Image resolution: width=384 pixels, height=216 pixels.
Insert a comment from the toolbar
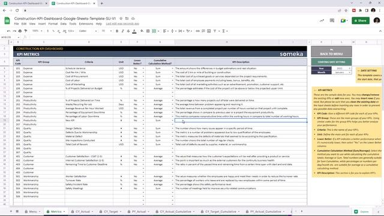point(203,31)
